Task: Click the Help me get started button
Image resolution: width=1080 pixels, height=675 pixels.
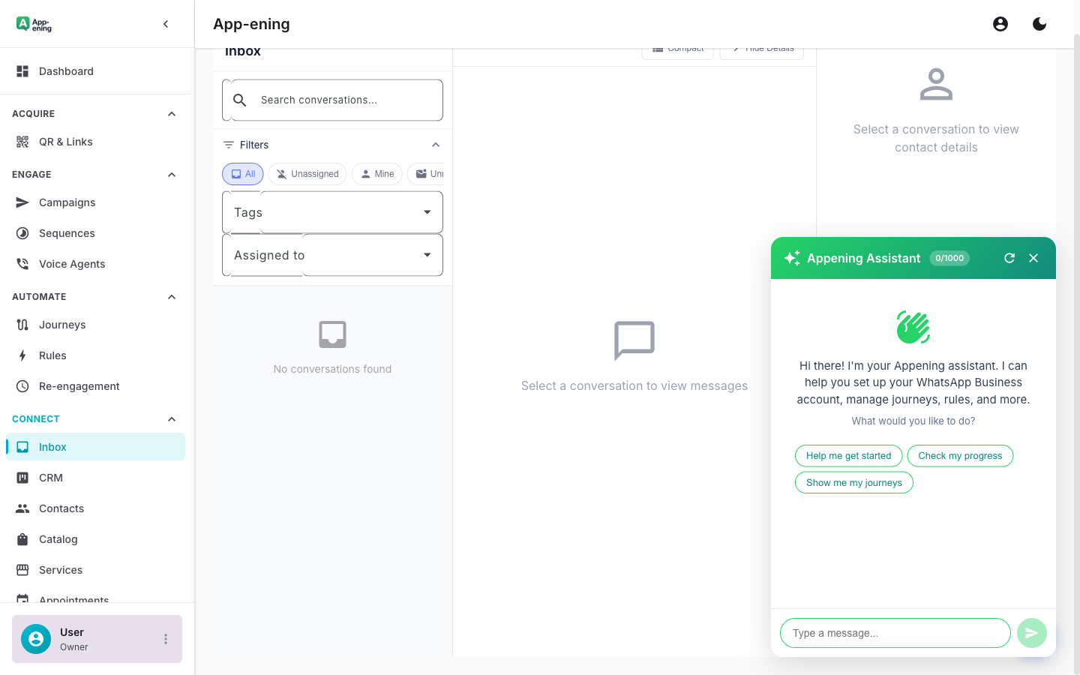Action: pos(848,455)
